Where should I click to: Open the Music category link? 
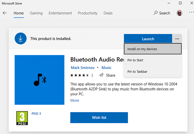click(x=106, y=68)
